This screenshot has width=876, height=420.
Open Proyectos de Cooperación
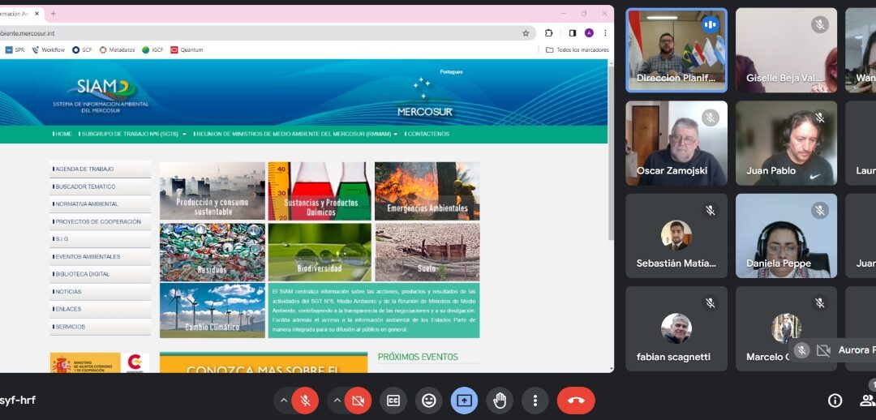pyautogui.click(x=100, y=221)
